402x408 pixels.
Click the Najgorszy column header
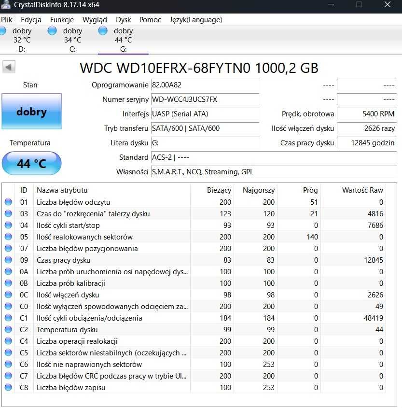256,190
